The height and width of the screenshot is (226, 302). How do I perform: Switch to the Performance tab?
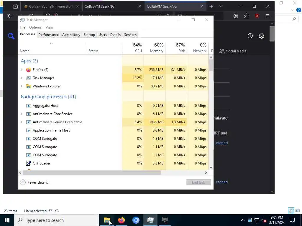pos(49,35)
